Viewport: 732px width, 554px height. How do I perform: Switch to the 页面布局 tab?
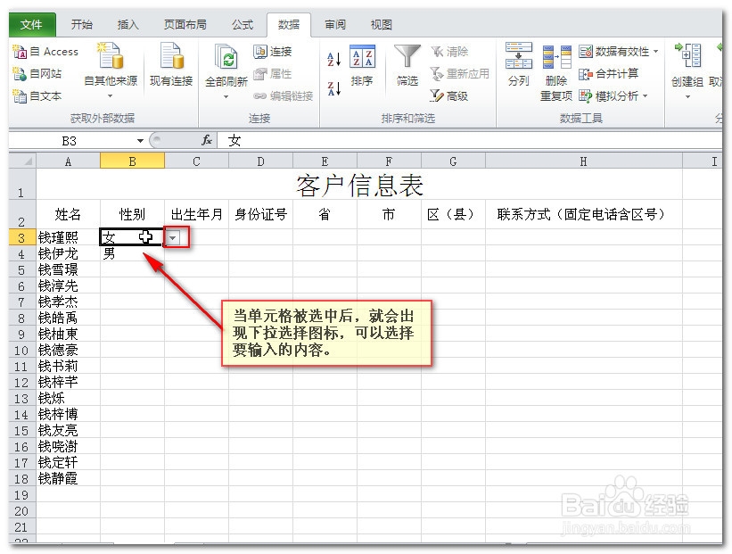(x=185, y=25)
